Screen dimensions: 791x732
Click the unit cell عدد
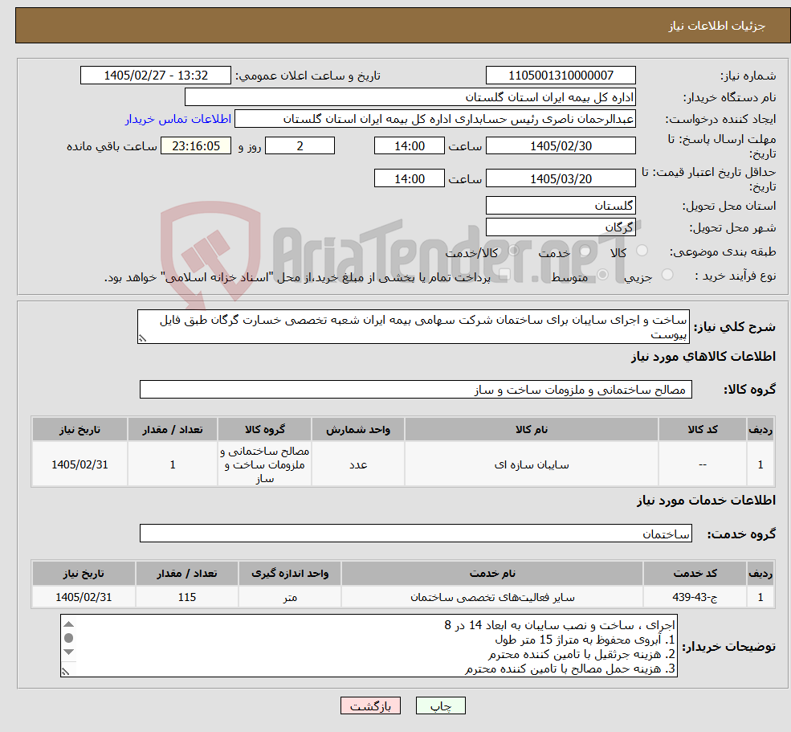(x=357, y=464)
